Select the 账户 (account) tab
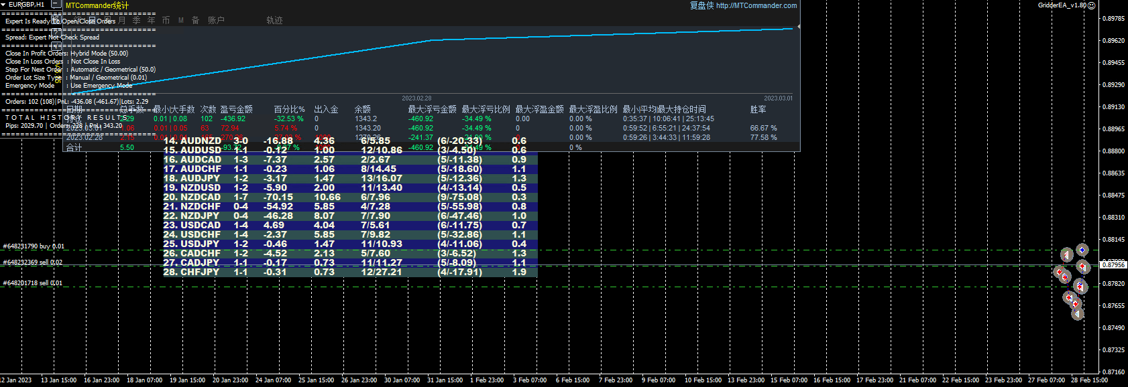 point(216,21)
